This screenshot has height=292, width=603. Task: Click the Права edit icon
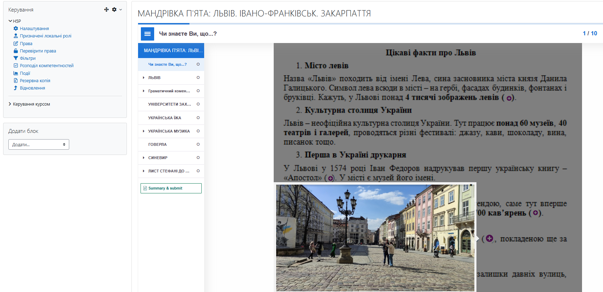tap(16, 43)
